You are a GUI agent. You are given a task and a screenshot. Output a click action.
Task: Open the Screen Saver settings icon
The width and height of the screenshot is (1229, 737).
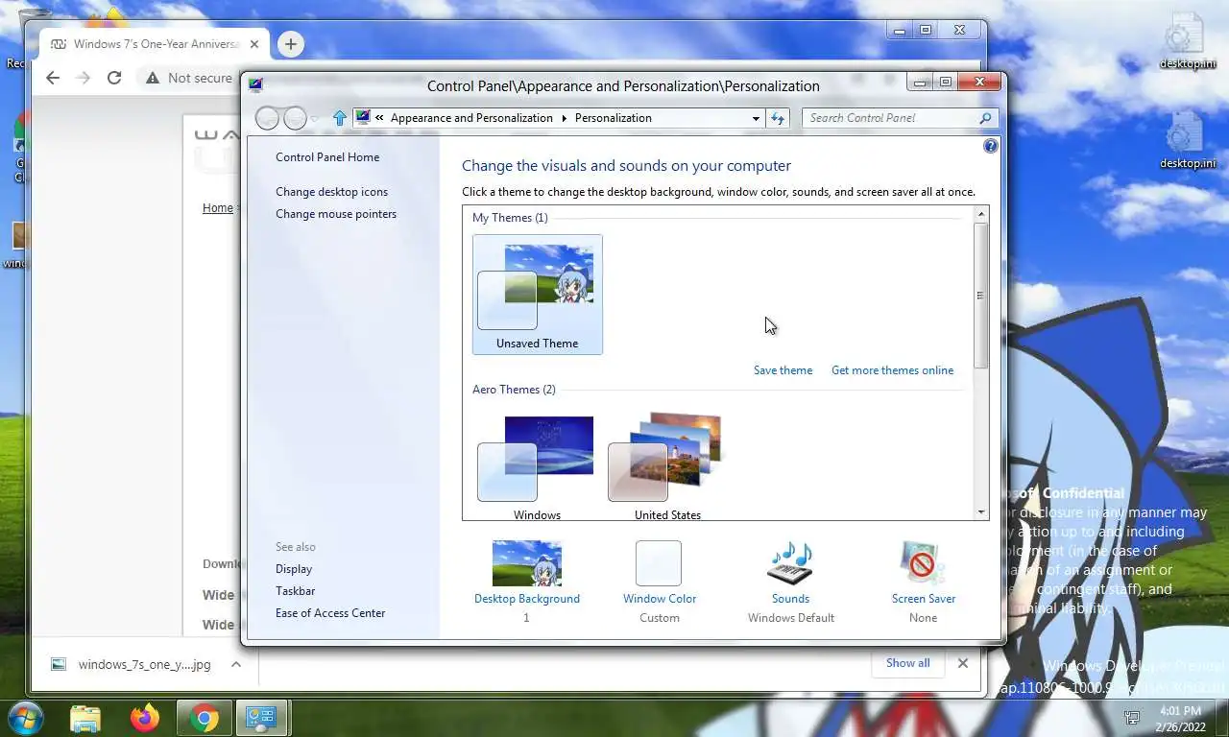(x=923, y=564)
